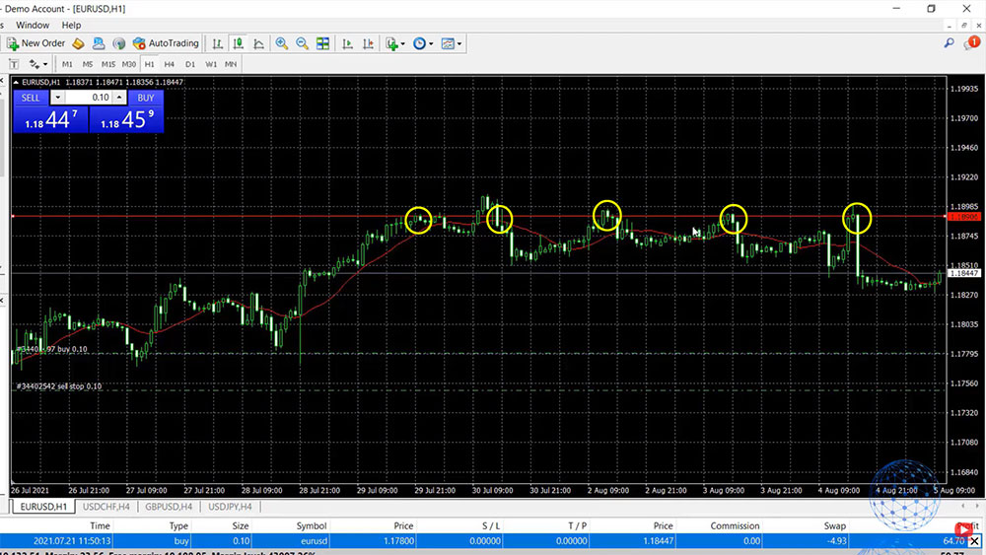The image size is (986, 555).
Task: Open the Window menu
Action: [x=33, y=25]
